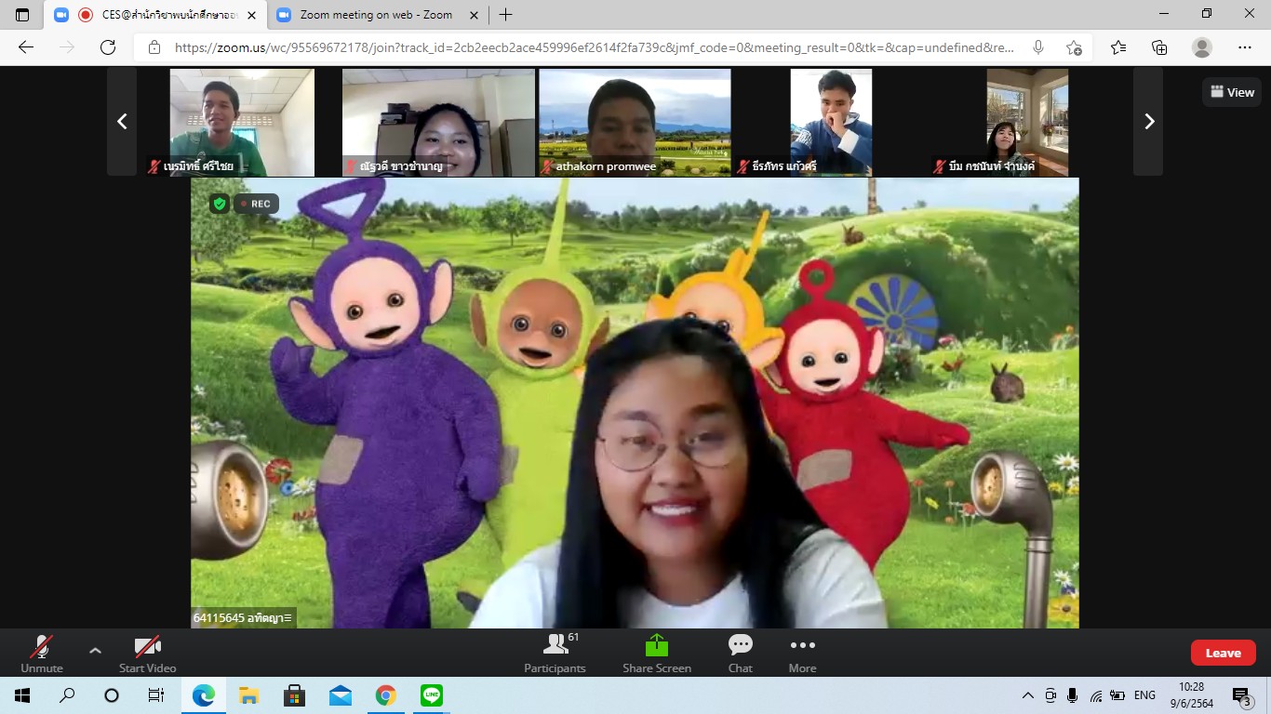Show next participants with right arrow
1271x714 pixels.
1148,122
